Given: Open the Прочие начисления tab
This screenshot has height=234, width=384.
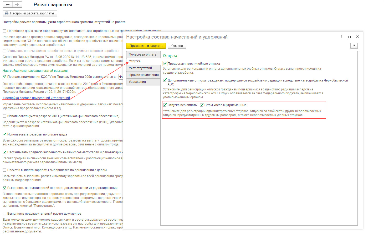Looking at the screenshot, I should pyautogui.click(x=143, y=75).
